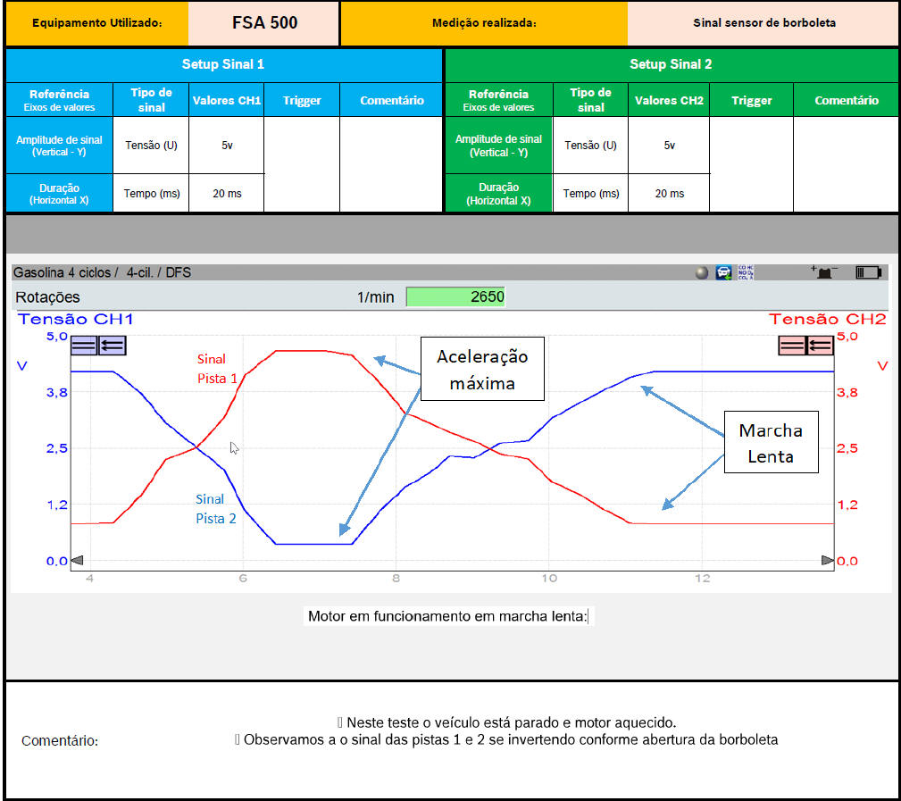Click the gray status ball icon
901x801 pixels.
(x=702, y=273)
